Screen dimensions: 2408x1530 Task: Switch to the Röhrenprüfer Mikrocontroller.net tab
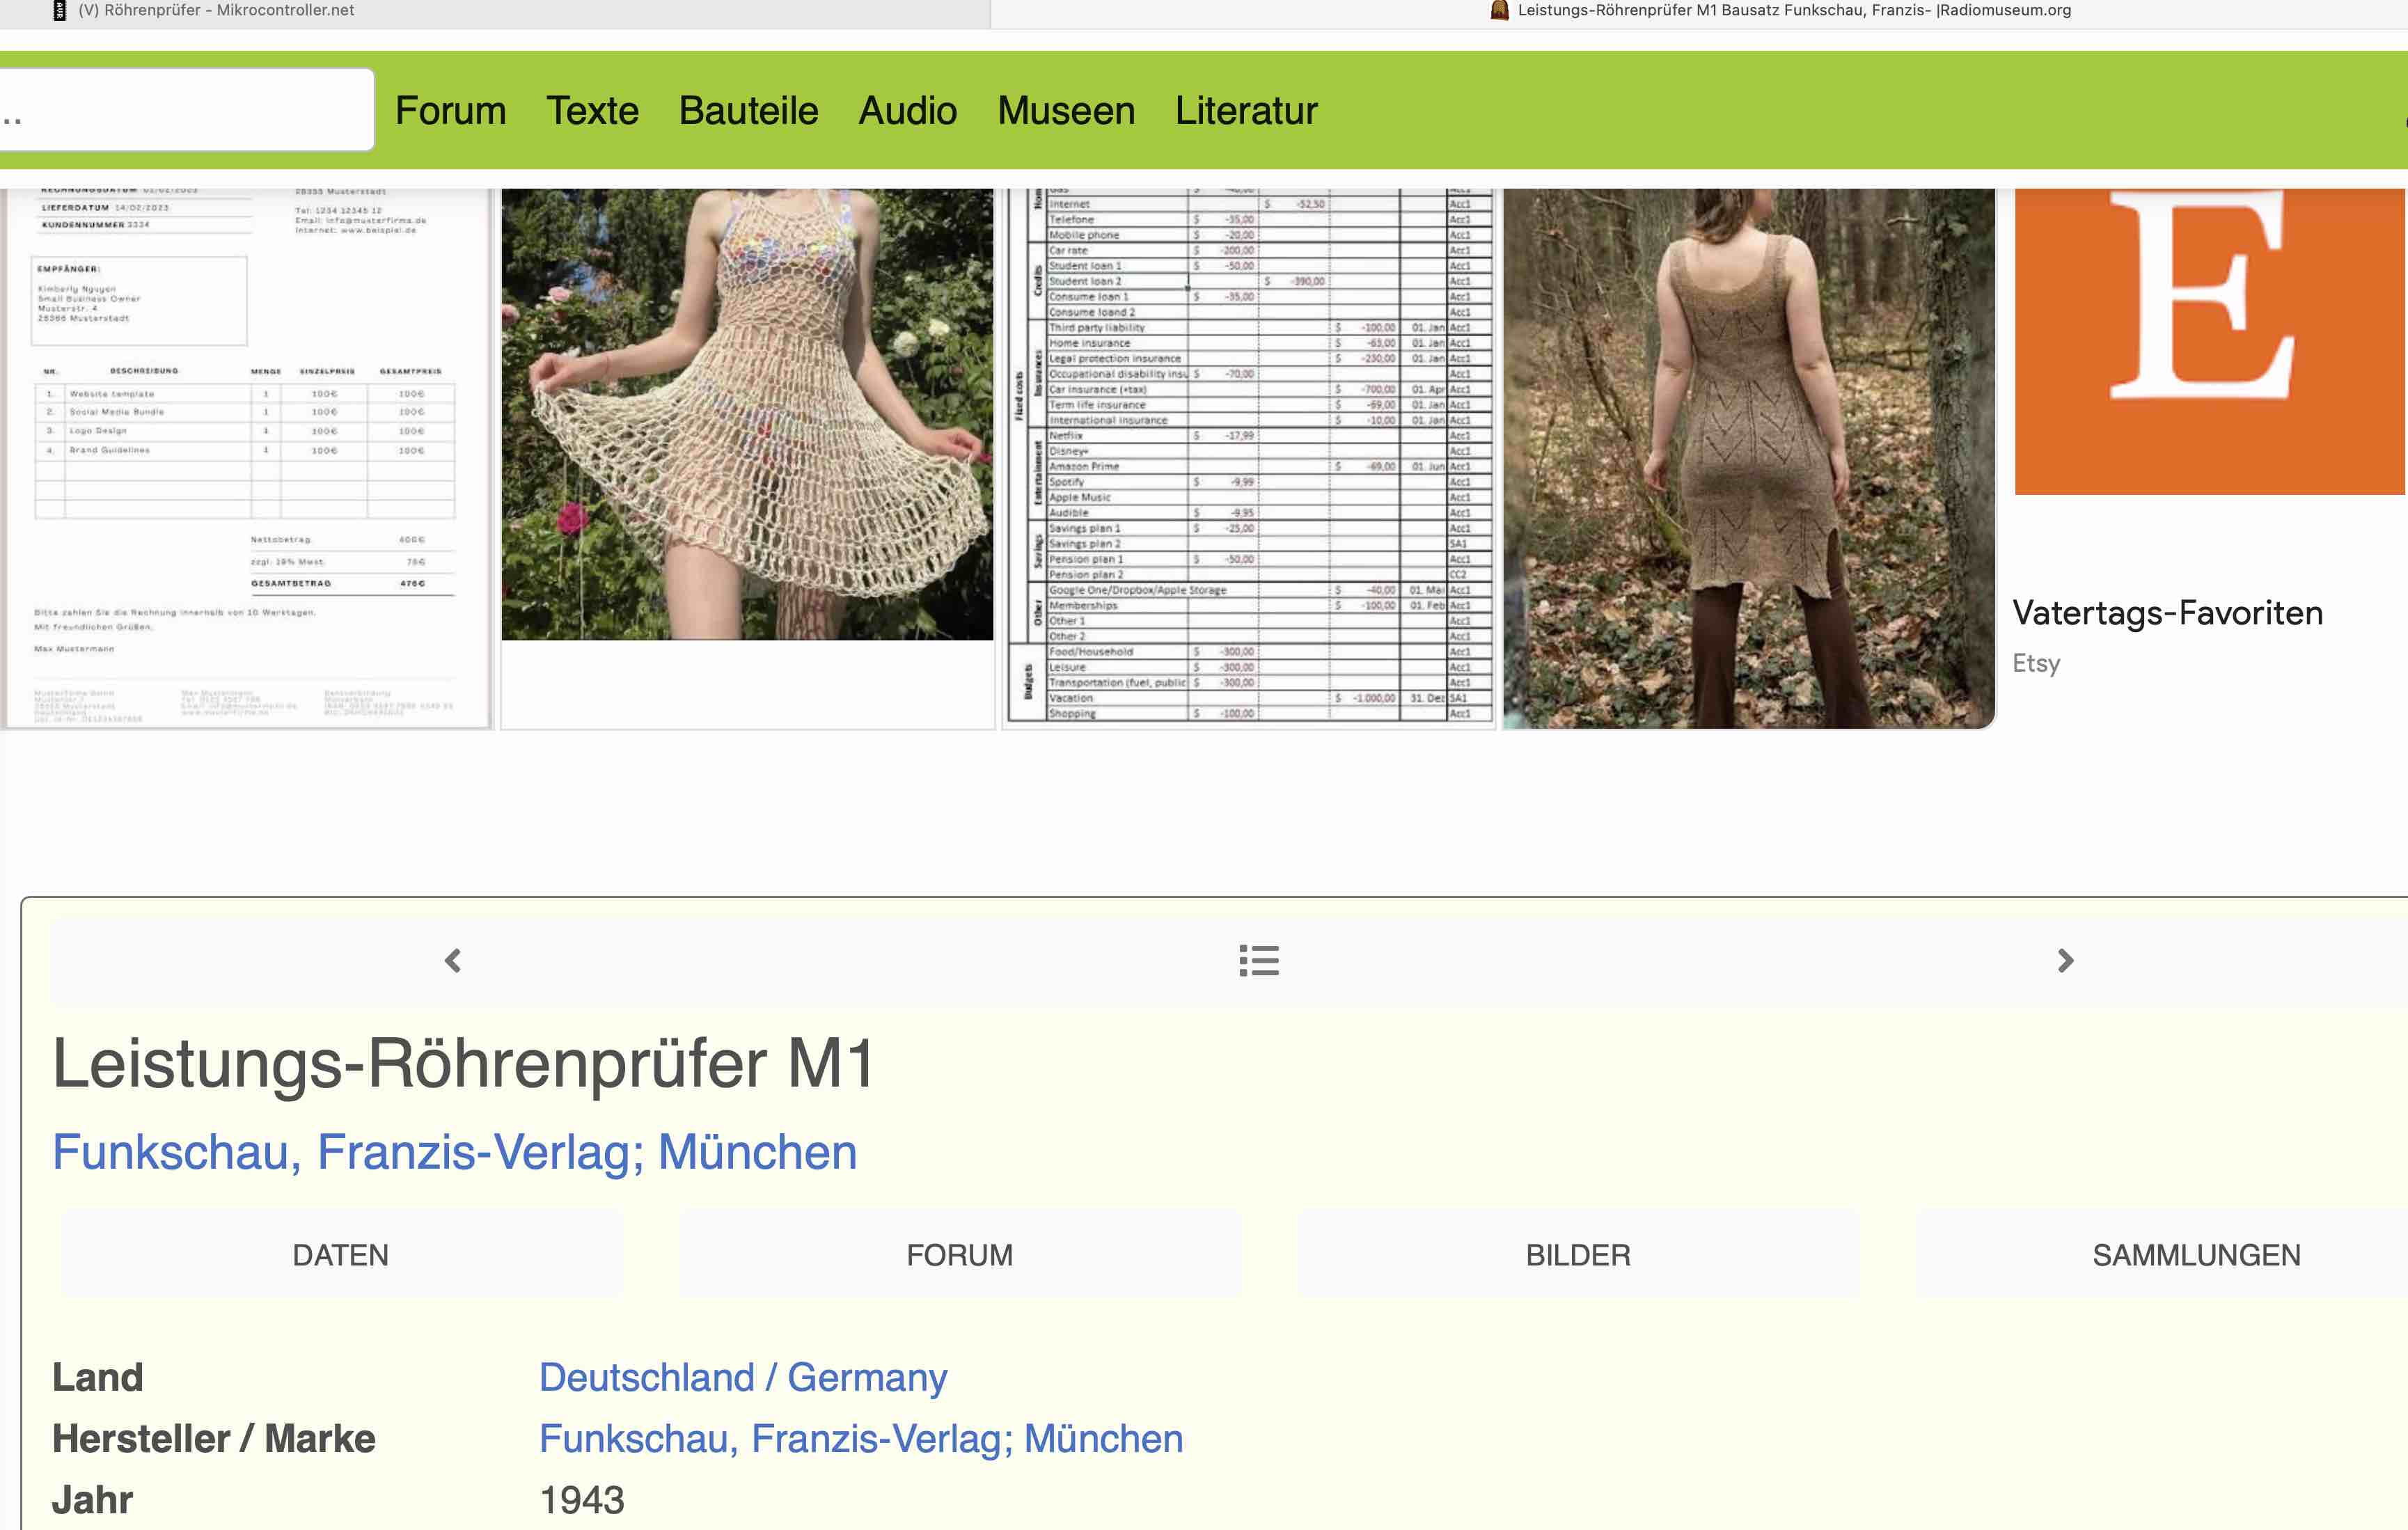tap(215, 11)
